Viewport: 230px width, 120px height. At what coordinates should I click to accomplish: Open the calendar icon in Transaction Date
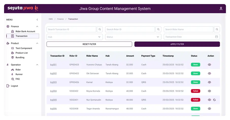217,37
